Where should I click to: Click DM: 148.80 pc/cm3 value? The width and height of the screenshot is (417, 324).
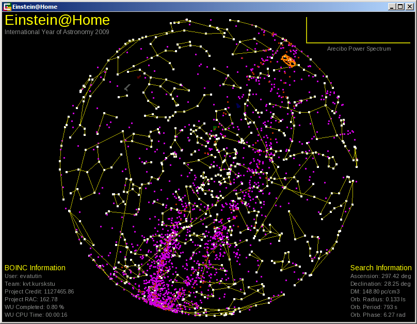[375, 291]
